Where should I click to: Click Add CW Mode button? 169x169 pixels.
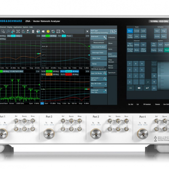tap(98, 73)
